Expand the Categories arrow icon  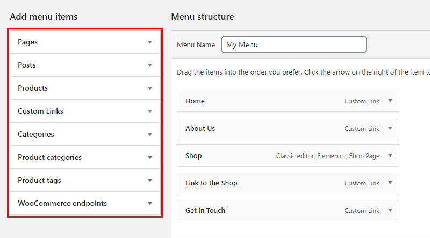point(150,135)
